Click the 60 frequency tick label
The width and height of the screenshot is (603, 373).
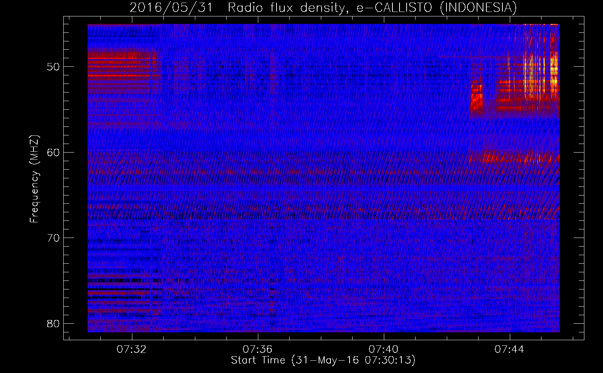point(54,153)
